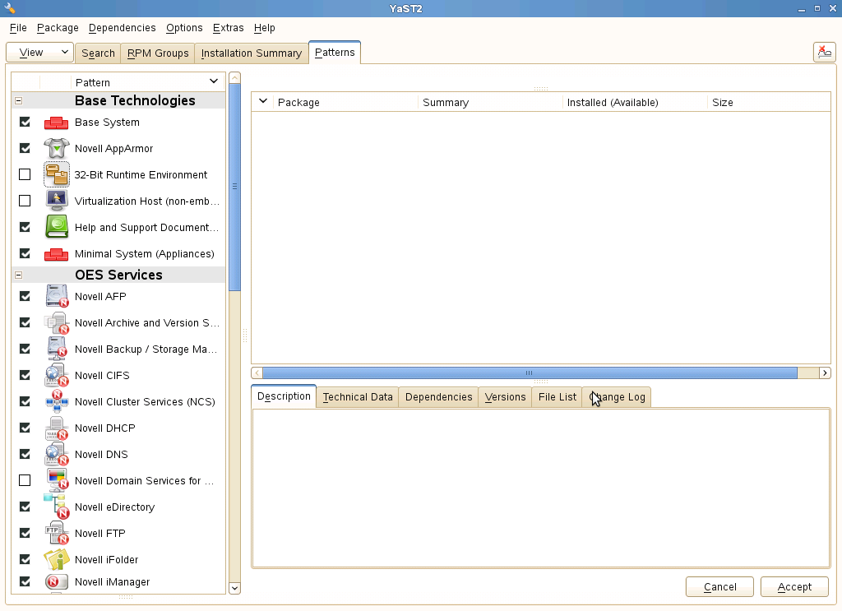842x611 pixels.
Task: Select the Novell FTP icon
Action: [x=56, y=533]
